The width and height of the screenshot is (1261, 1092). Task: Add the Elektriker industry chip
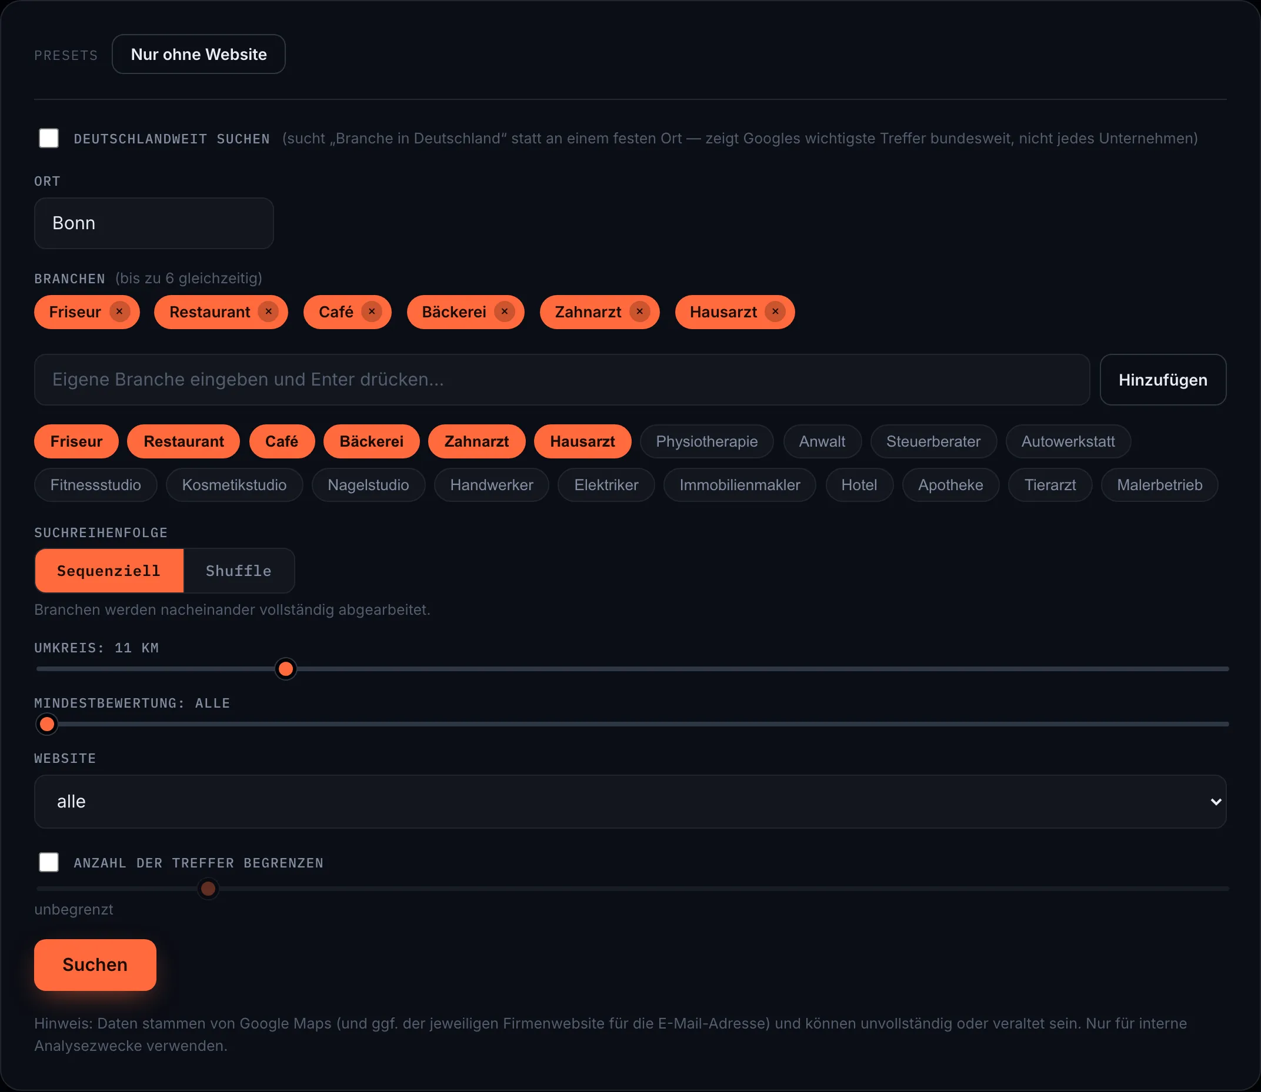(x=606, y=485)
